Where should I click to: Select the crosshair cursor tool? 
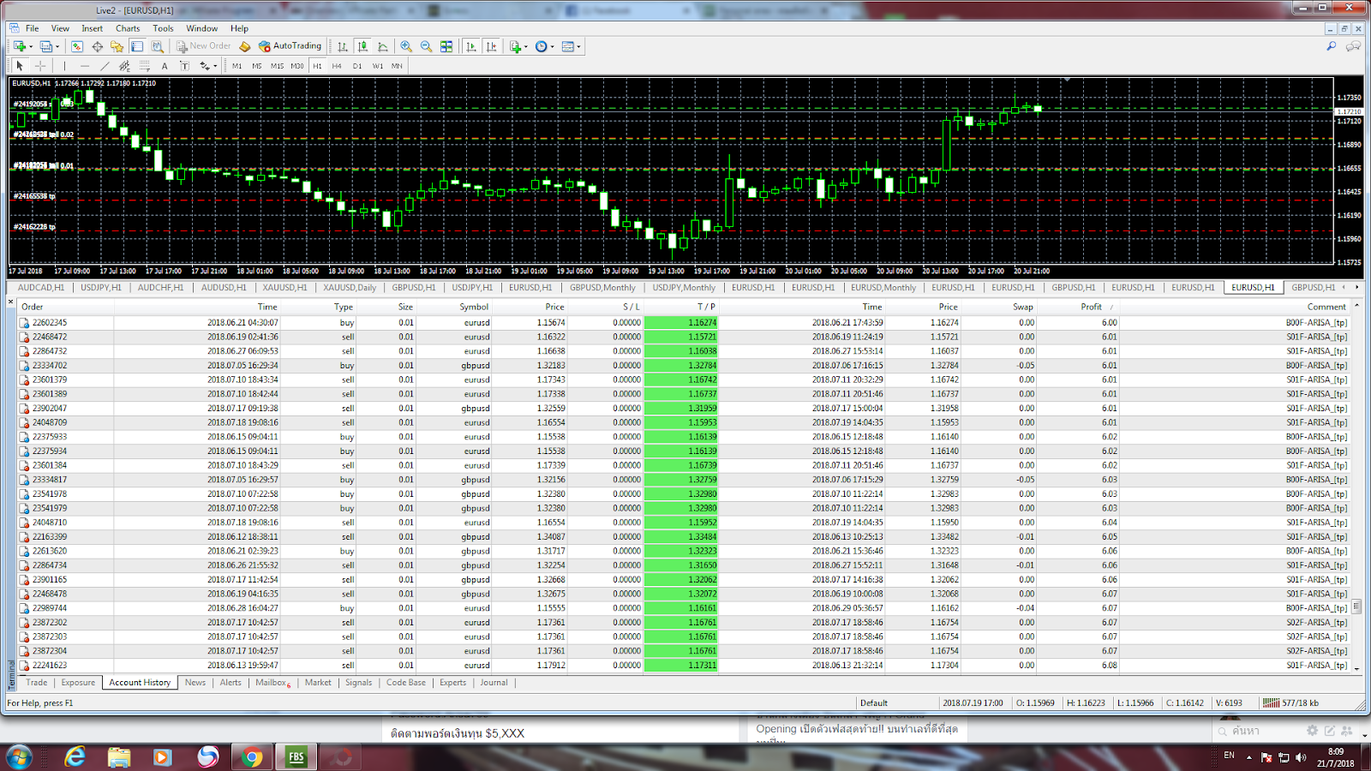(x=40, y=66)
